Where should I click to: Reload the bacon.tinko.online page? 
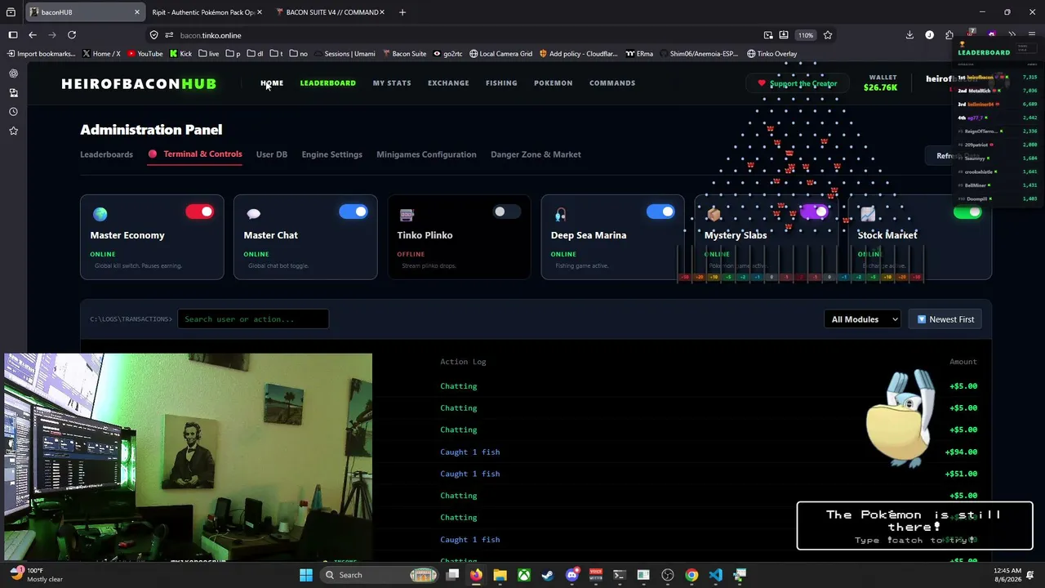pos(72,35)
